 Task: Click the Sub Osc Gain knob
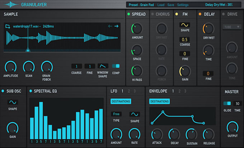tap(13, 128)
